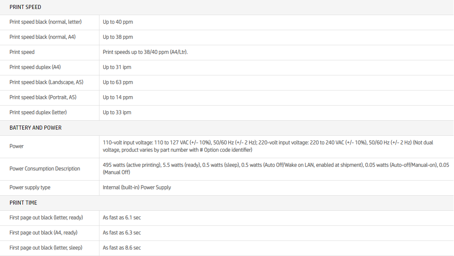Click the 'Power supply type' label
This screenshot has width=454, height=256.
click(x=30, y=188)
